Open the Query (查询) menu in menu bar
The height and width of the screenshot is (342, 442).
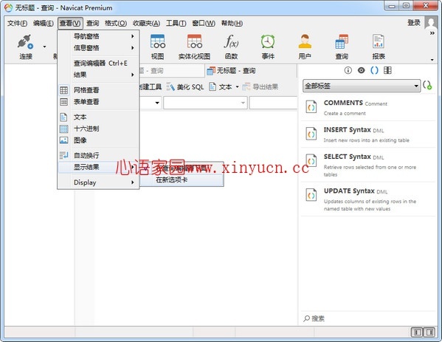click(92, 23)
